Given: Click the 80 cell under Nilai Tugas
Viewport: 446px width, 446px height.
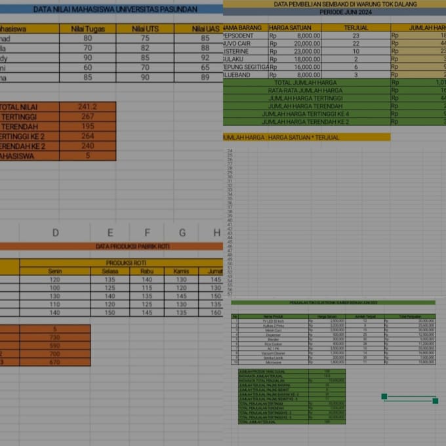Looking at the screenshot, I should tap(88, 39).
